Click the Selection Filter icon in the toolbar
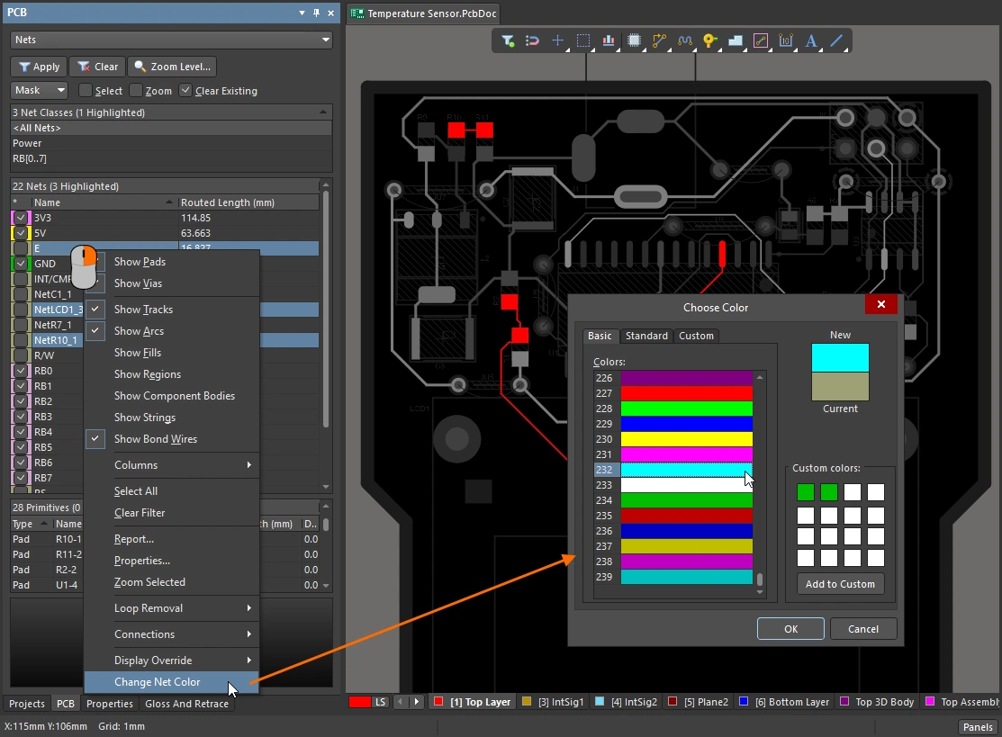1002x737 pixels. coord(509,40)
